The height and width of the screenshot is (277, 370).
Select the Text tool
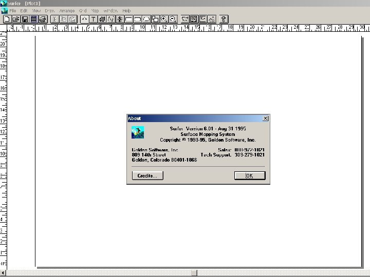tap(93, 19)
